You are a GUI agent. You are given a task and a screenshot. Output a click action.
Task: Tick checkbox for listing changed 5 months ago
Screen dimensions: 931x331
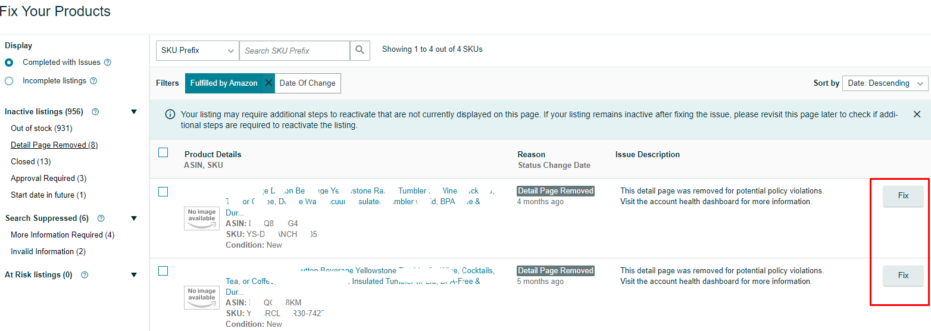pyautogui.click(x=163, y=271)
